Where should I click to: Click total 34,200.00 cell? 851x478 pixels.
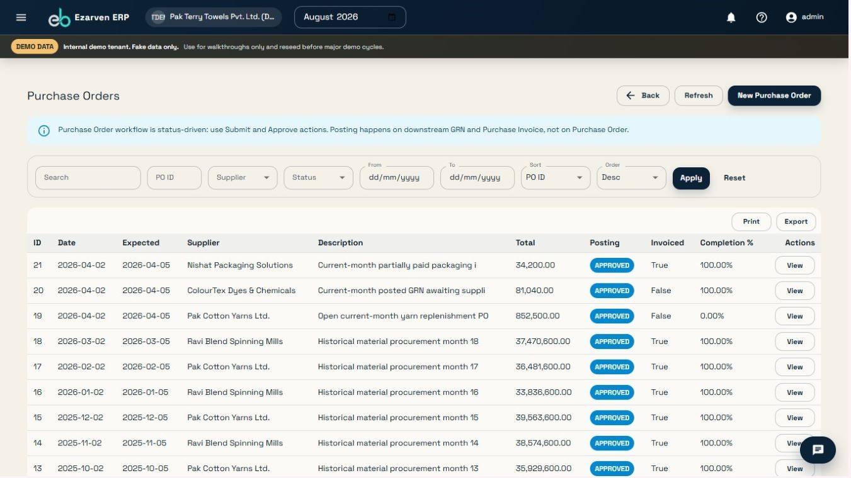pos(535,265)
